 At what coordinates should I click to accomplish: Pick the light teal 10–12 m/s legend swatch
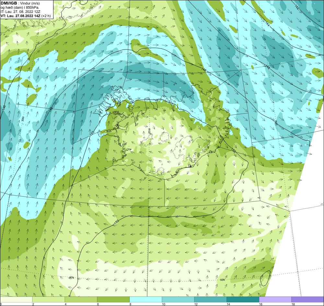tap(178, 300)
